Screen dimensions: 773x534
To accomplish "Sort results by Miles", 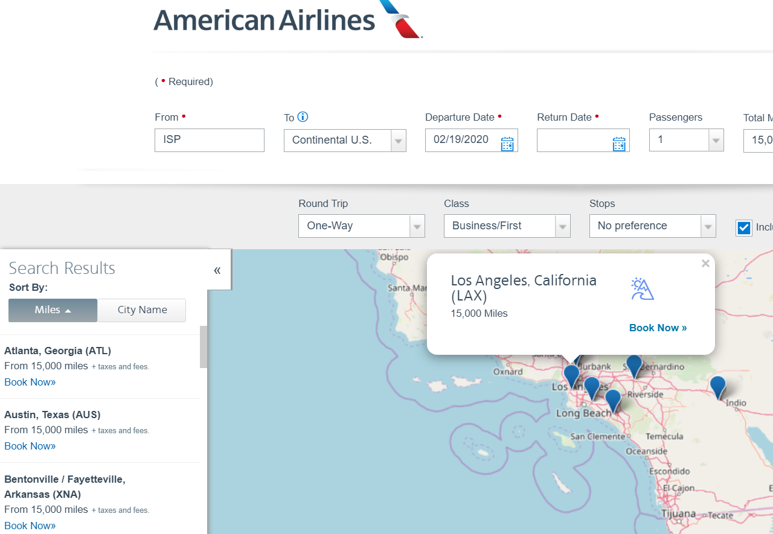I will 53,310.
